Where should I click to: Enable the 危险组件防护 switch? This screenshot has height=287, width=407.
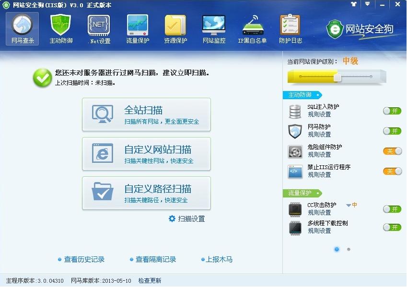pyautogui.click(x=392, y=151)
